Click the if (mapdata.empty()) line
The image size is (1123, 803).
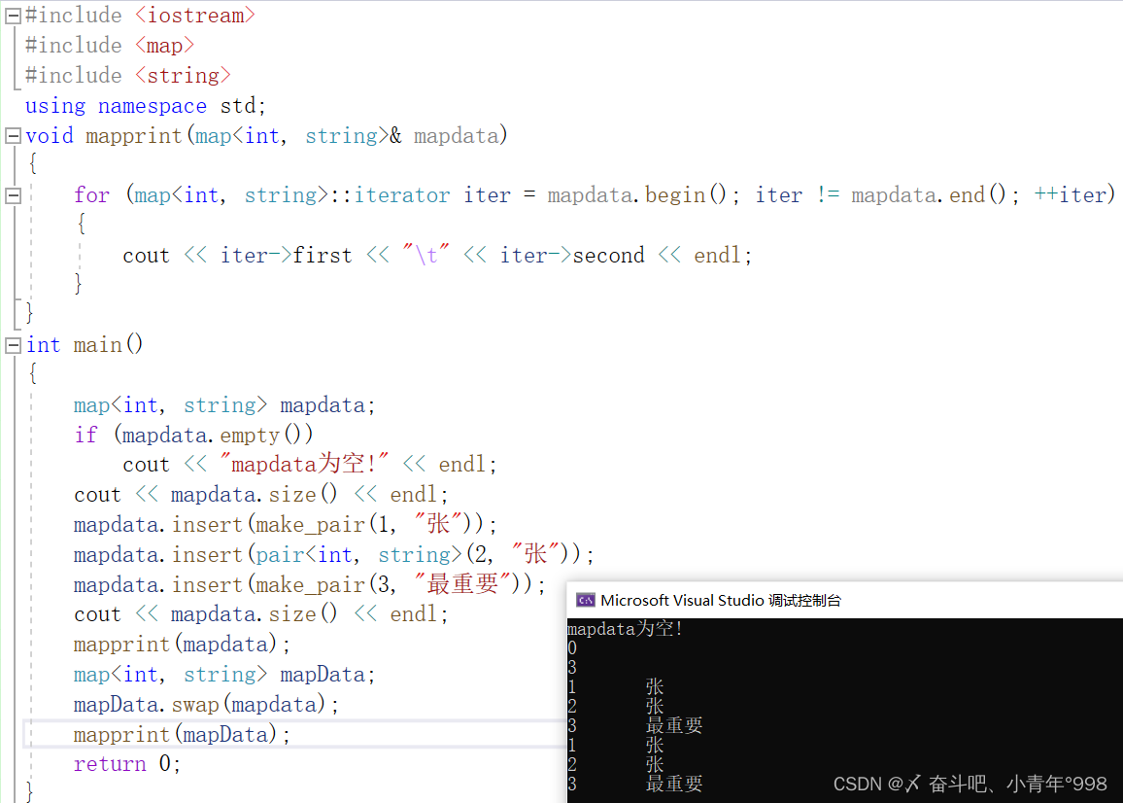point(193,436)
